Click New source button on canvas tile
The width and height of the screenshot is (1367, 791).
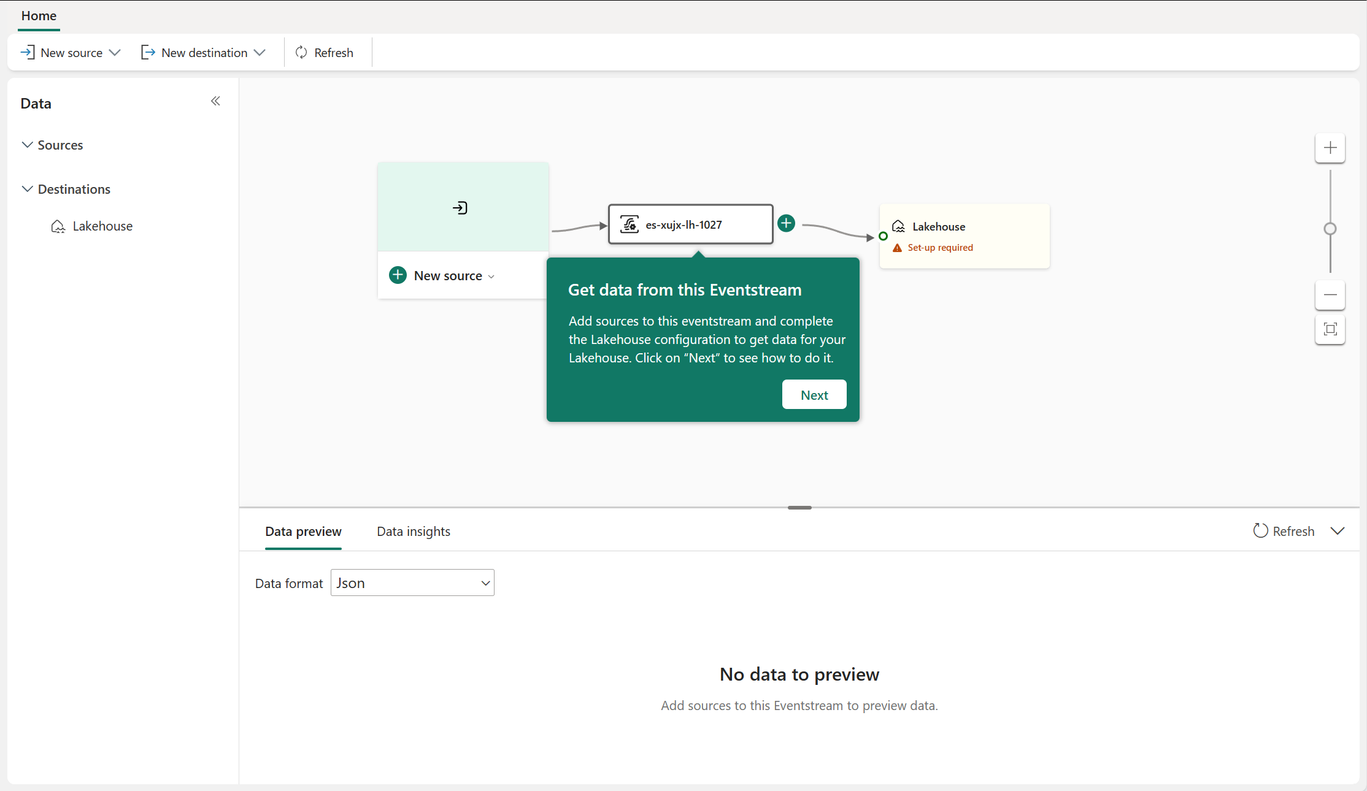[442, 276]
